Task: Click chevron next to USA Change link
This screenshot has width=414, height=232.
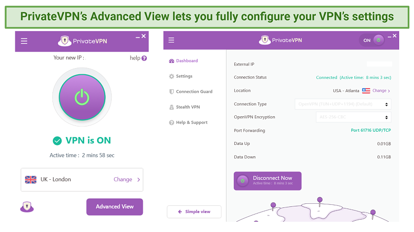Action: (389, 91)
